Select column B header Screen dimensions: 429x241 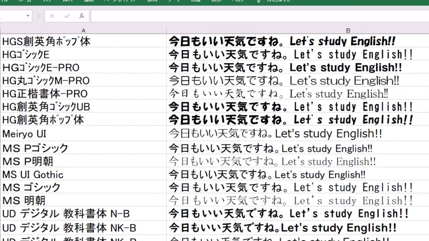tap(348, 30)
